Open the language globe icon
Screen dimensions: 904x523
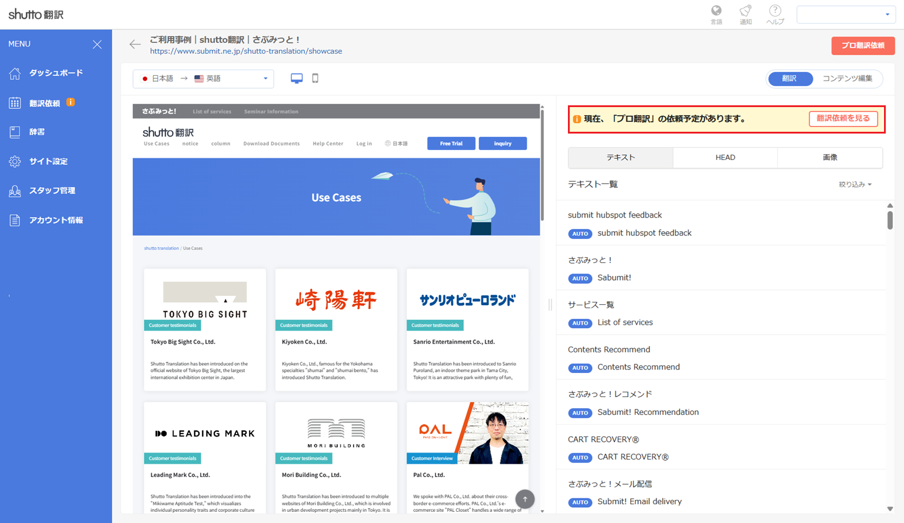[x=716, y=11]
